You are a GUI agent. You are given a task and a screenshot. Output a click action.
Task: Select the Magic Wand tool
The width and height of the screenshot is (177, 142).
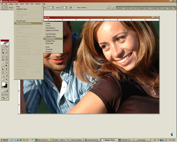7,50
